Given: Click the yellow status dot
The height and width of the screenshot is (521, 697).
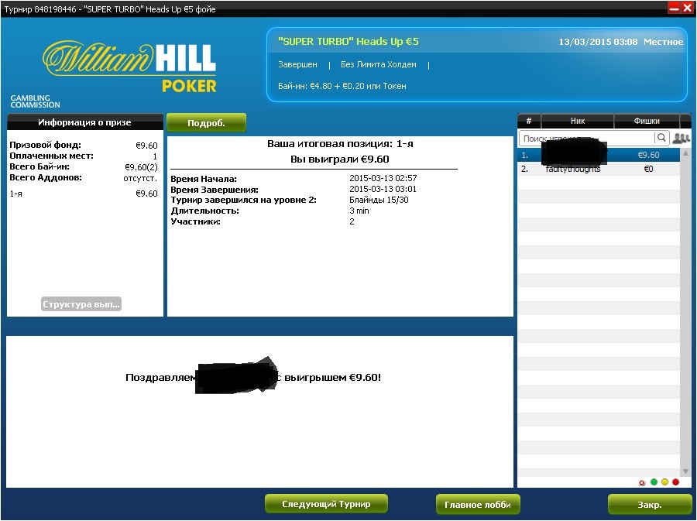Looking at the screenshot, I should pyautogui.click(x=664, y=482).
